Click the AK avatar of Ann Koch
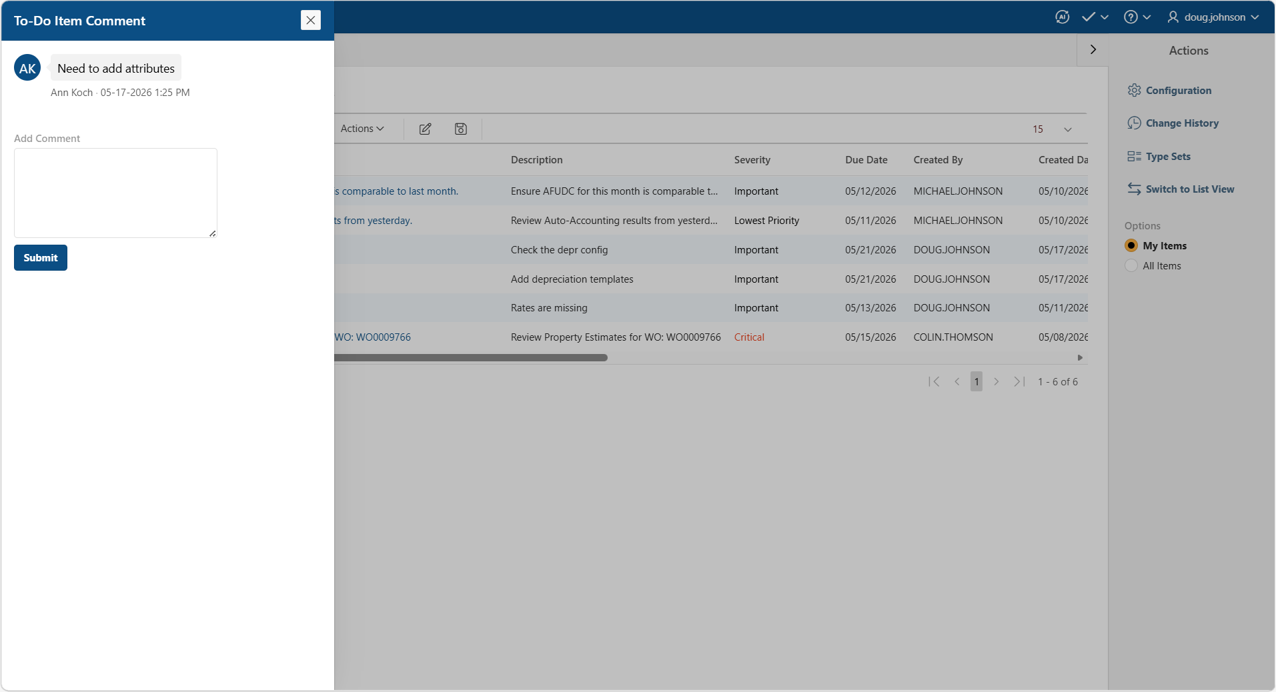Viewport: 1276px width, 692px height. pyautogui.click(x=27, y=68)
